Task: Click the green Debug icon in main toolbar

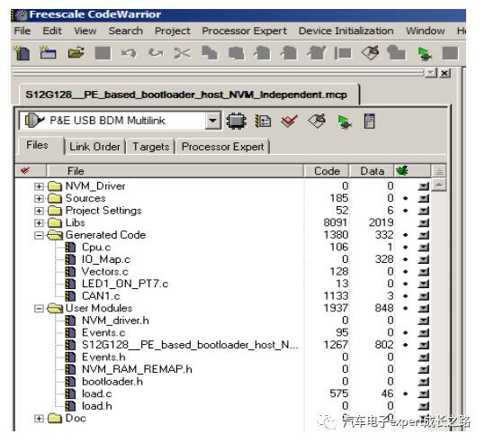Action: click(x=425, y=53)
